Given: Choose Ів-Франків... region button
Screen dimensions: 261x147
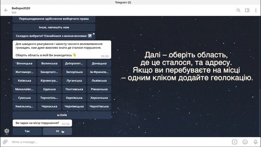Looking at the screenshot, I should pos(99,72).
